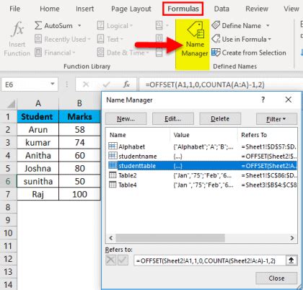Image resolution: width=303 pixels, height=290 pixels.
Task: Click formula bar fx insert function
Action: (126, 84)
